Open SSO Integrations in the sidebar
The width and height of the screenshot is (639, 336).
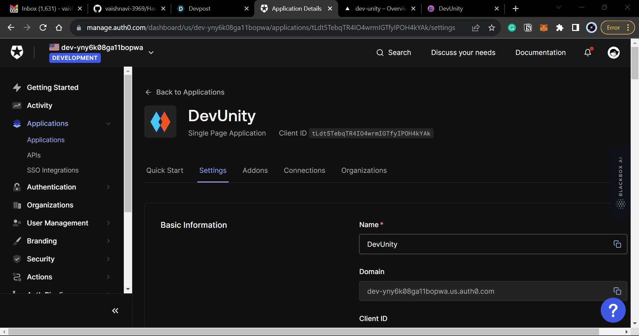point(53,170)
